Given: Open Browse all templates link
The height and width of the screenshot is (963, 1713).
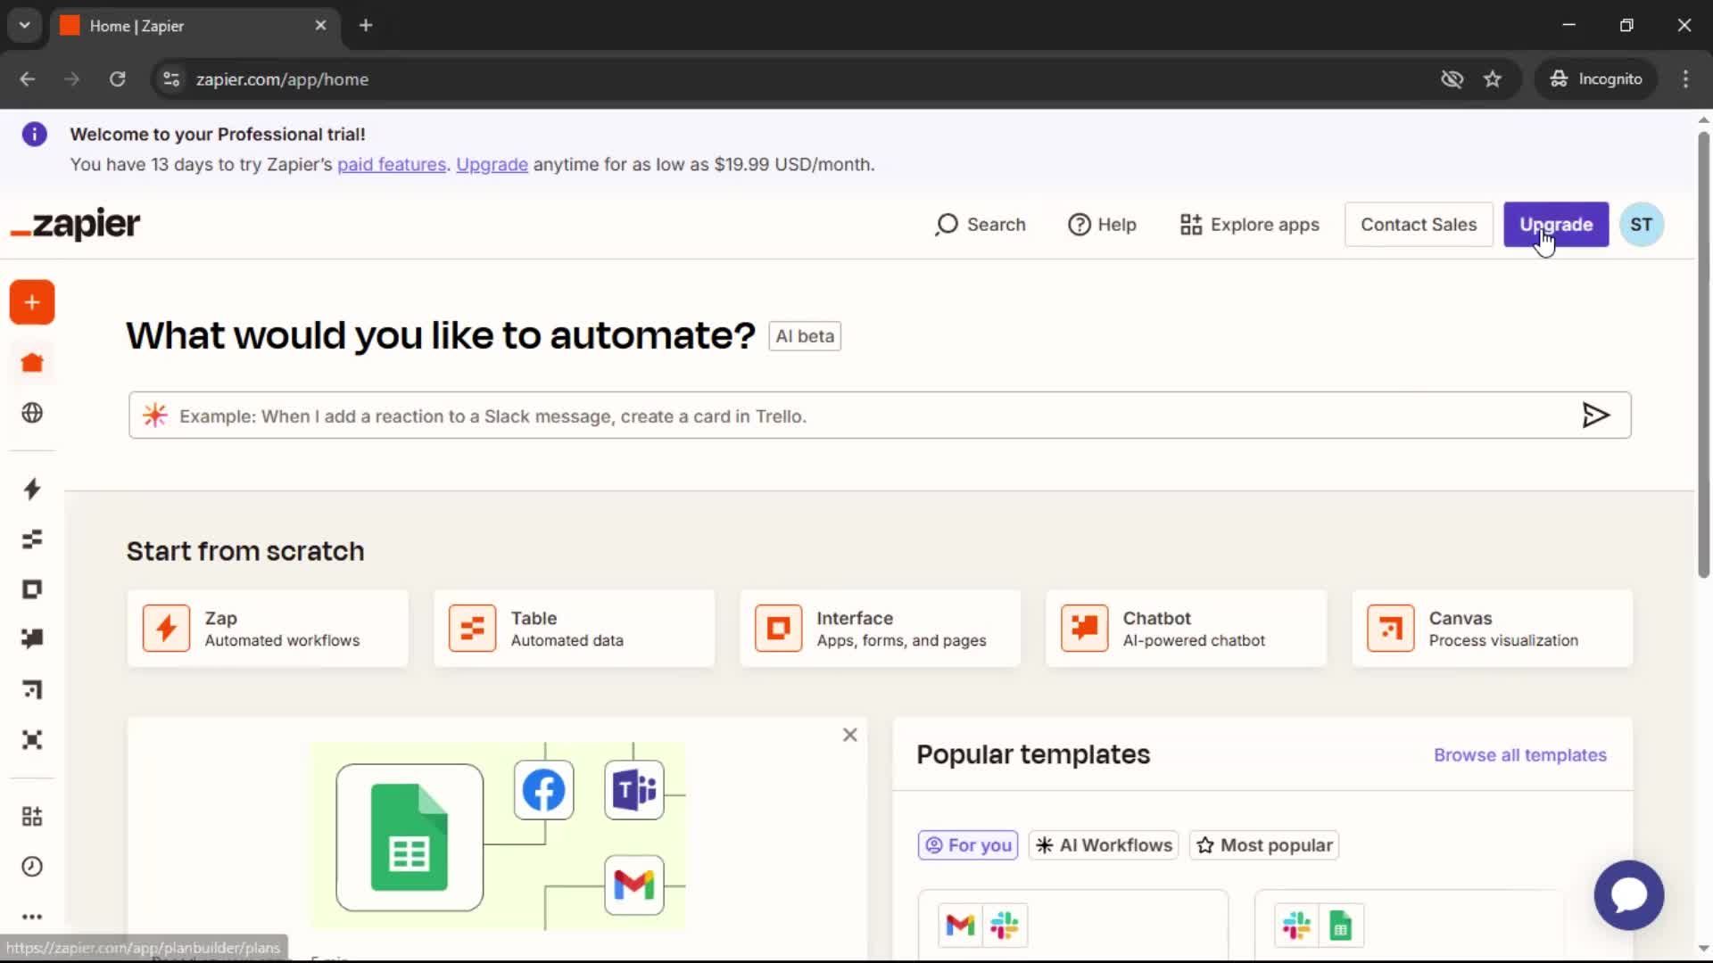Looking at the screenshot, I should (1520, 755).
